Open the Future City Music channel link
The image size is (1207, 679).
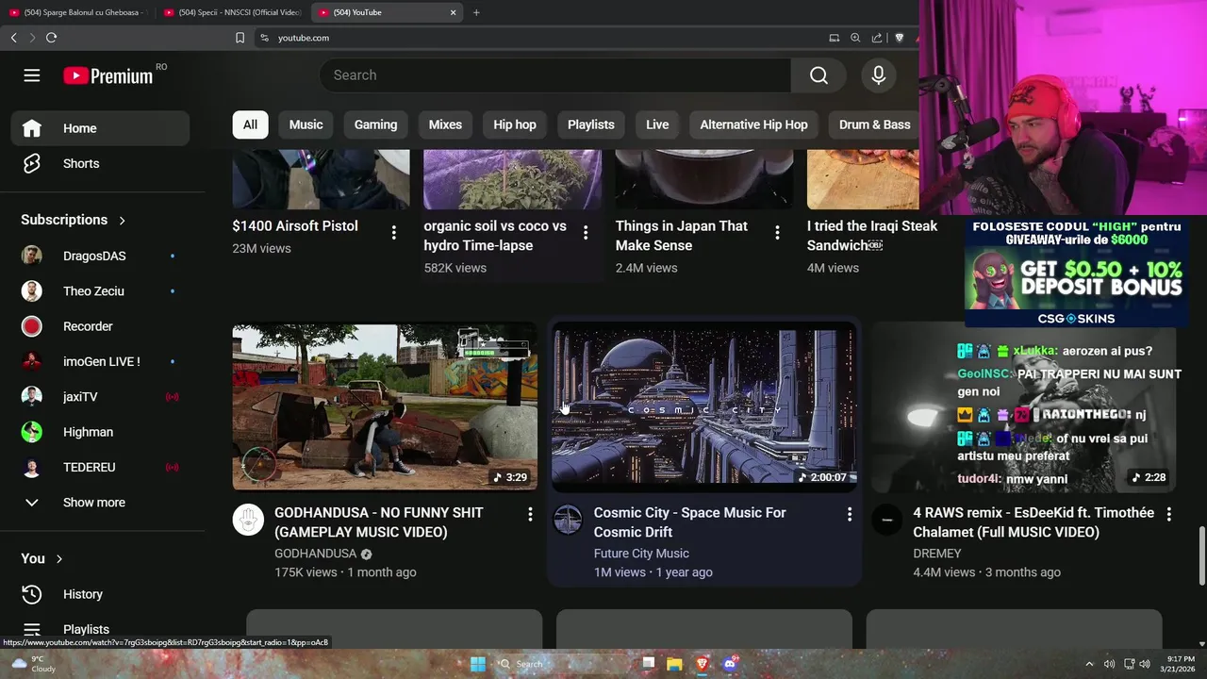(641, 554)
